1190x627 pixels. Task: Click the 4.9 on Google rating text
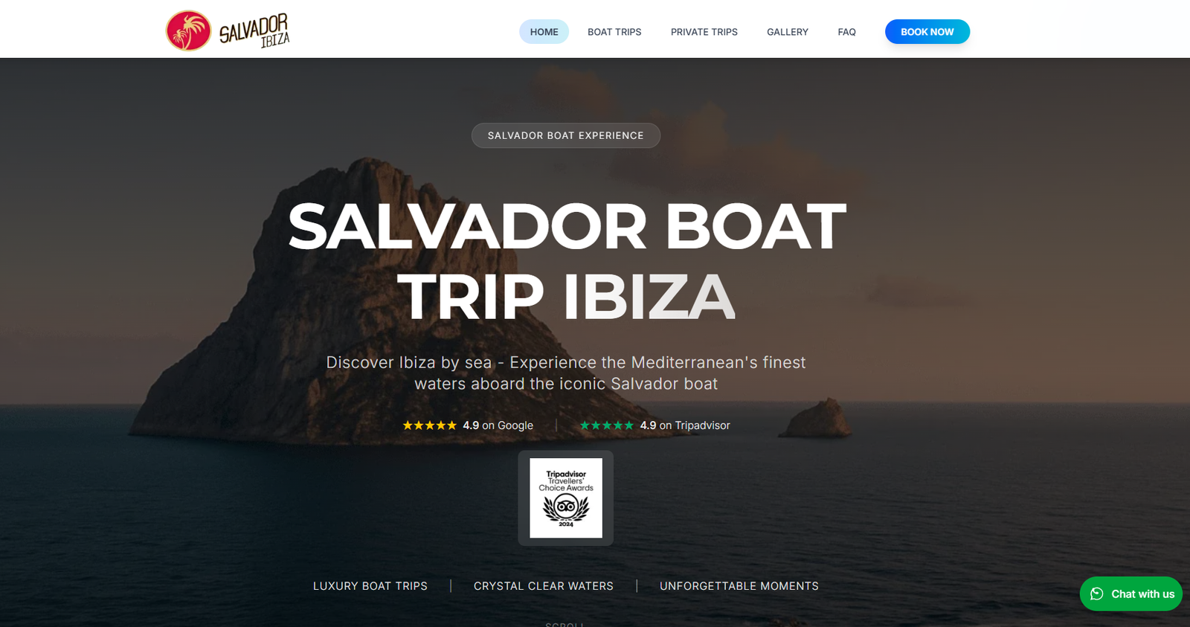tap(498, 425)
